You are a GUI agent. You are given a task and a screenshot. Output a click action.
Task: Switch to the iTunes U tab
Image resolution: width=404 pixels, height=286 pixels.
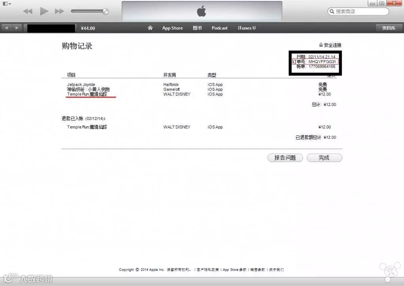(x=247, y=28)
